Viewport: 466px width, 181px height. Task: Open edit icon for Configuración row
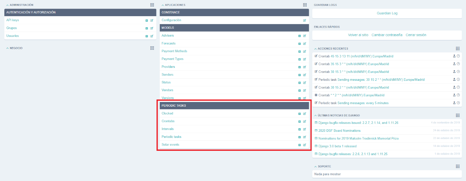[305, 20]
